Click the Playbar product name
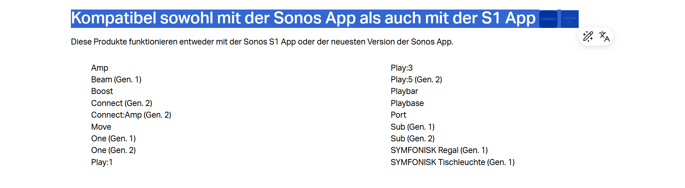685x188 pixels. coord(404,91)
